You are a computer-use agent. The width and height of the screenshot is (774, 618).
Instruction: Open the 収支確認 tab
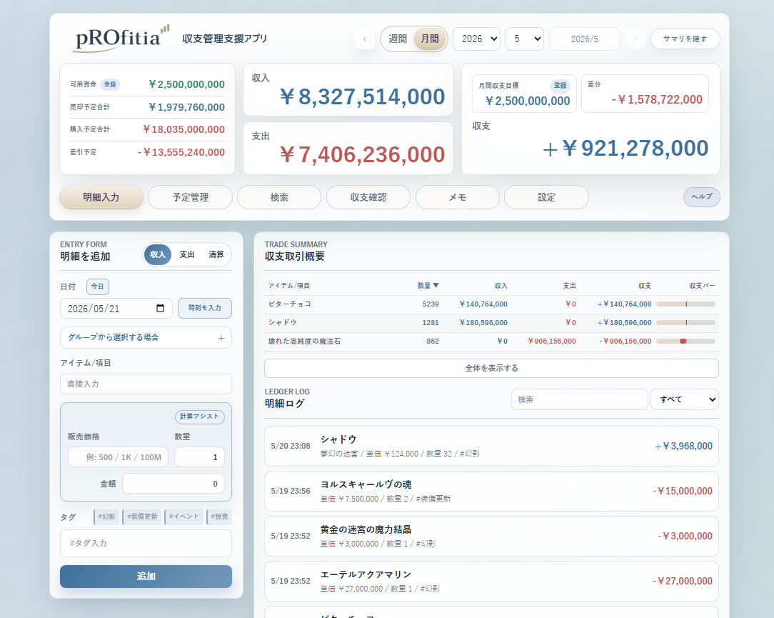[x=368, y=197]
